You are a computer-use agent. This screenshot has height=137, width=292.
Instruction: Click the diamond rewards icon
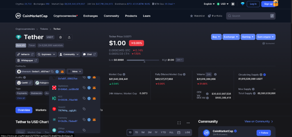tap(242, 4)
